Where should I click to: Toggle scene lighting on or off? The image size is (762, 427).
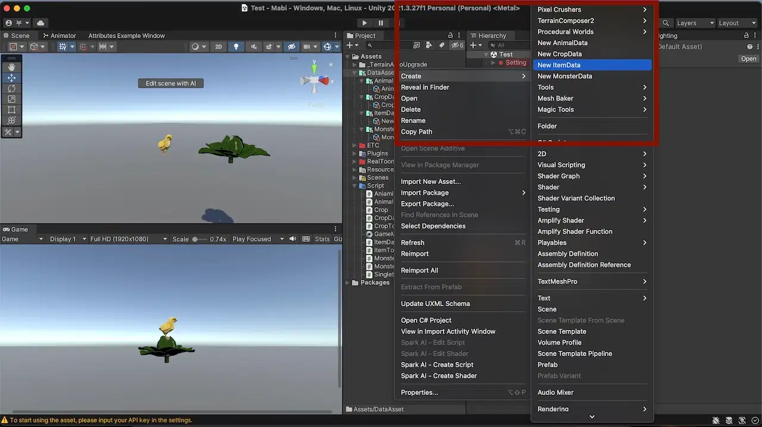[236, 46]
